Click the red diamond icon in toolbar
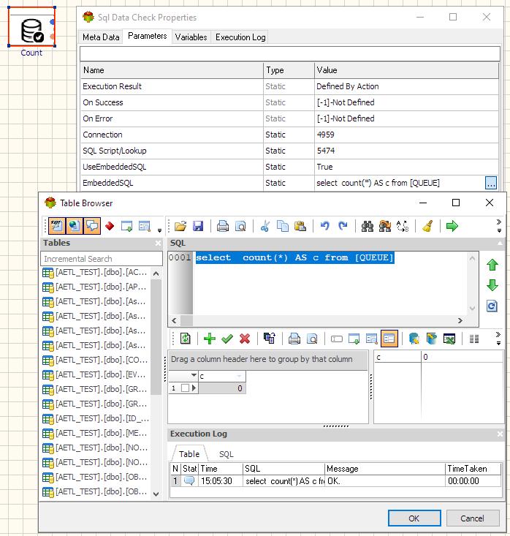The height and width of the screenshot is (536, 510). pos(110,226)
